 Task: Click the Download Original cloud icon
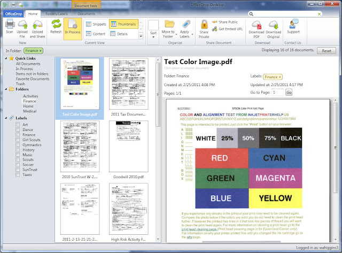(x=274, y=25)
